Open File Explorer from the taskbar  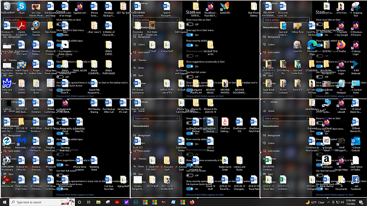[98, 202]
